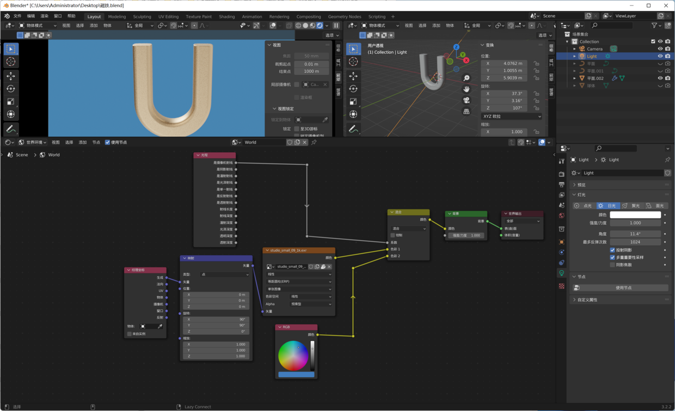Image resolution: width=675 pixels, height=411 pixels.
Task: Select 聚光 light type
Action: (631, 206)
